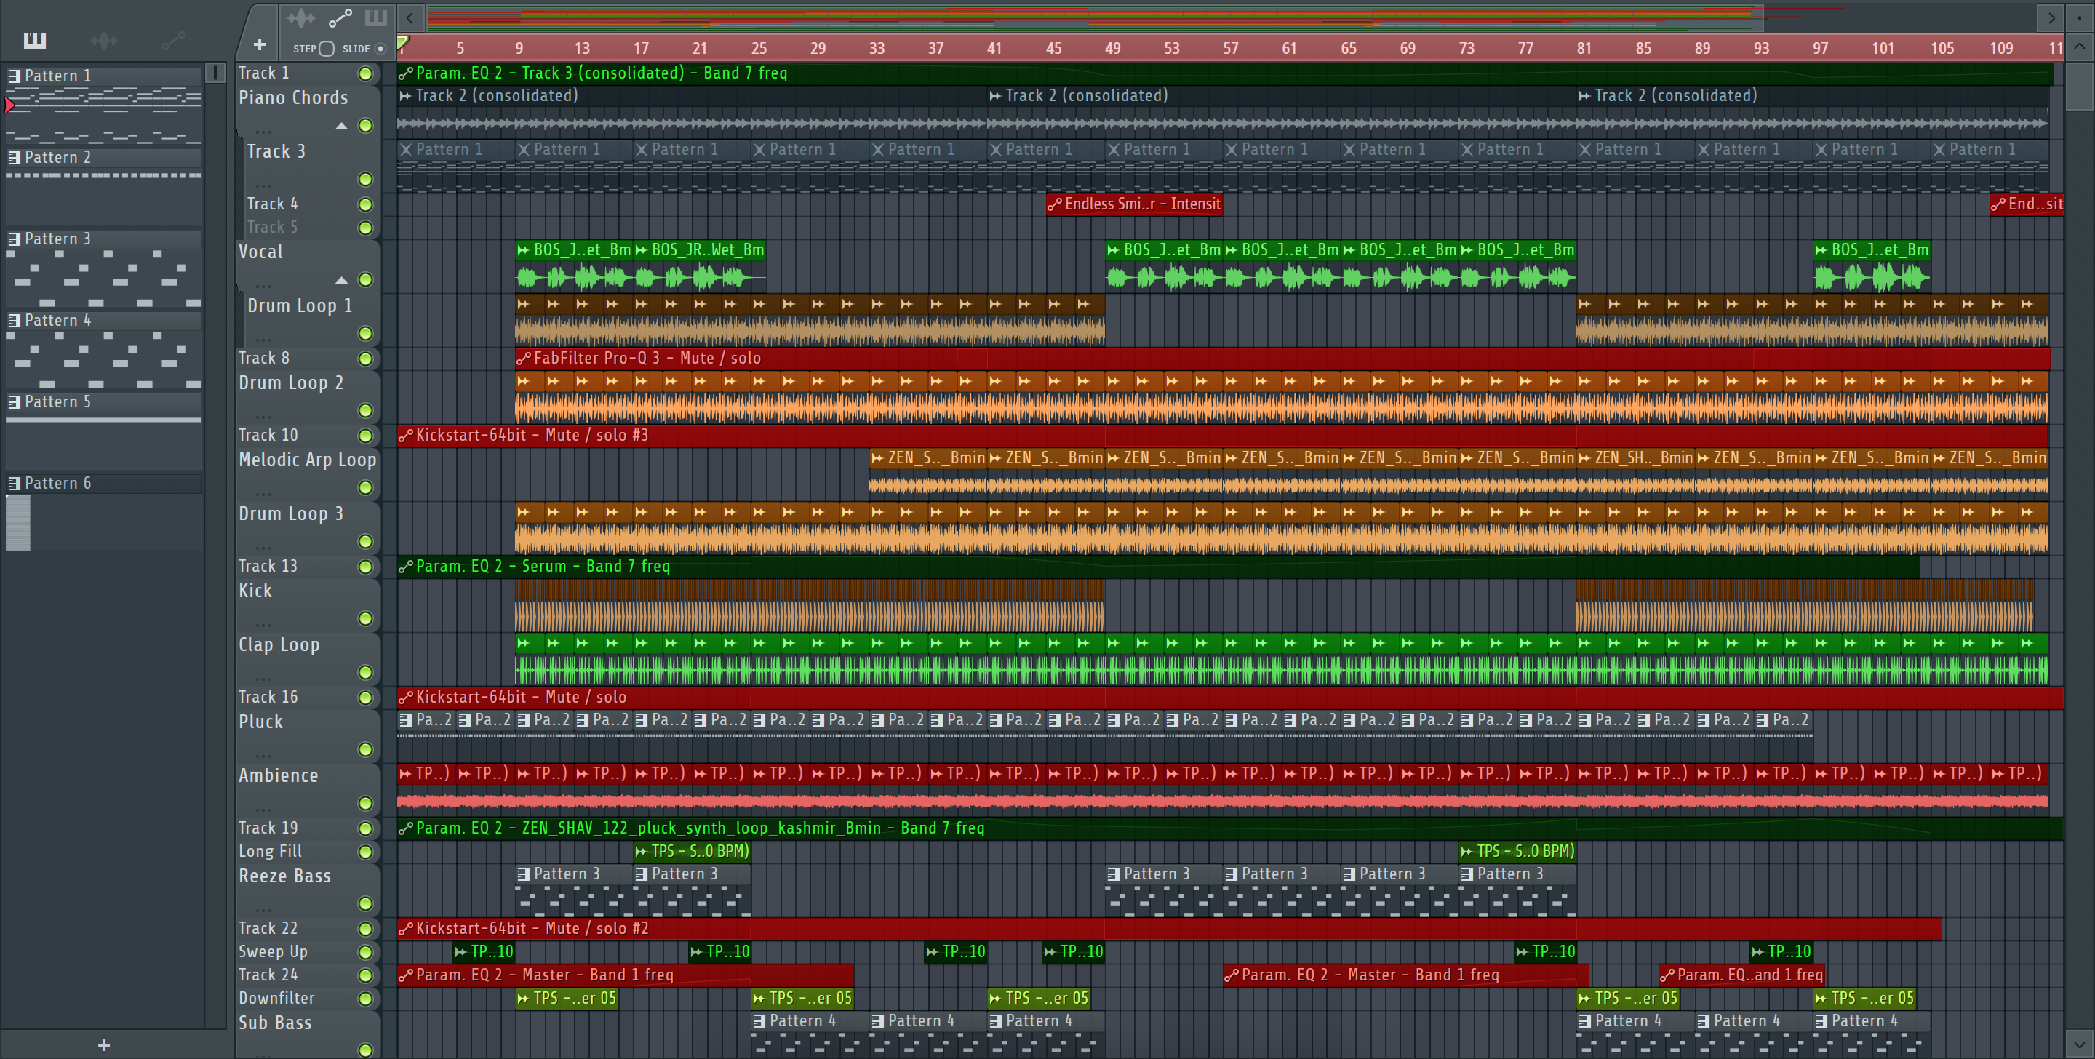
Task: Enable the STEP edit checkbox
Action: pos(327,49)
